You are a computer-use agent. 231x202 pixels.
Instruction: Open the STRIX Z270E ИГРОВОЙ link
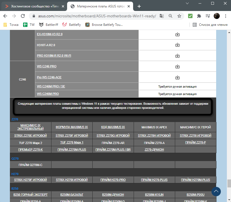pos(31,135)
